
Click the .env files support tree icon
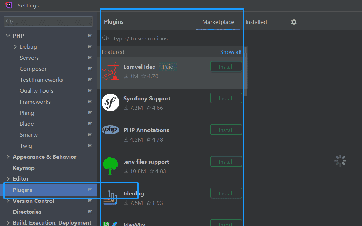(110, 166)
